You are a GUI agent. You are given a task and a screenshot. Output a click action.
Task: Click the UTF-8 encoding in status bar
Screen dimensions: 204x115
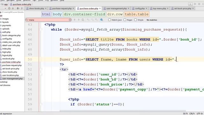[200, 114]
